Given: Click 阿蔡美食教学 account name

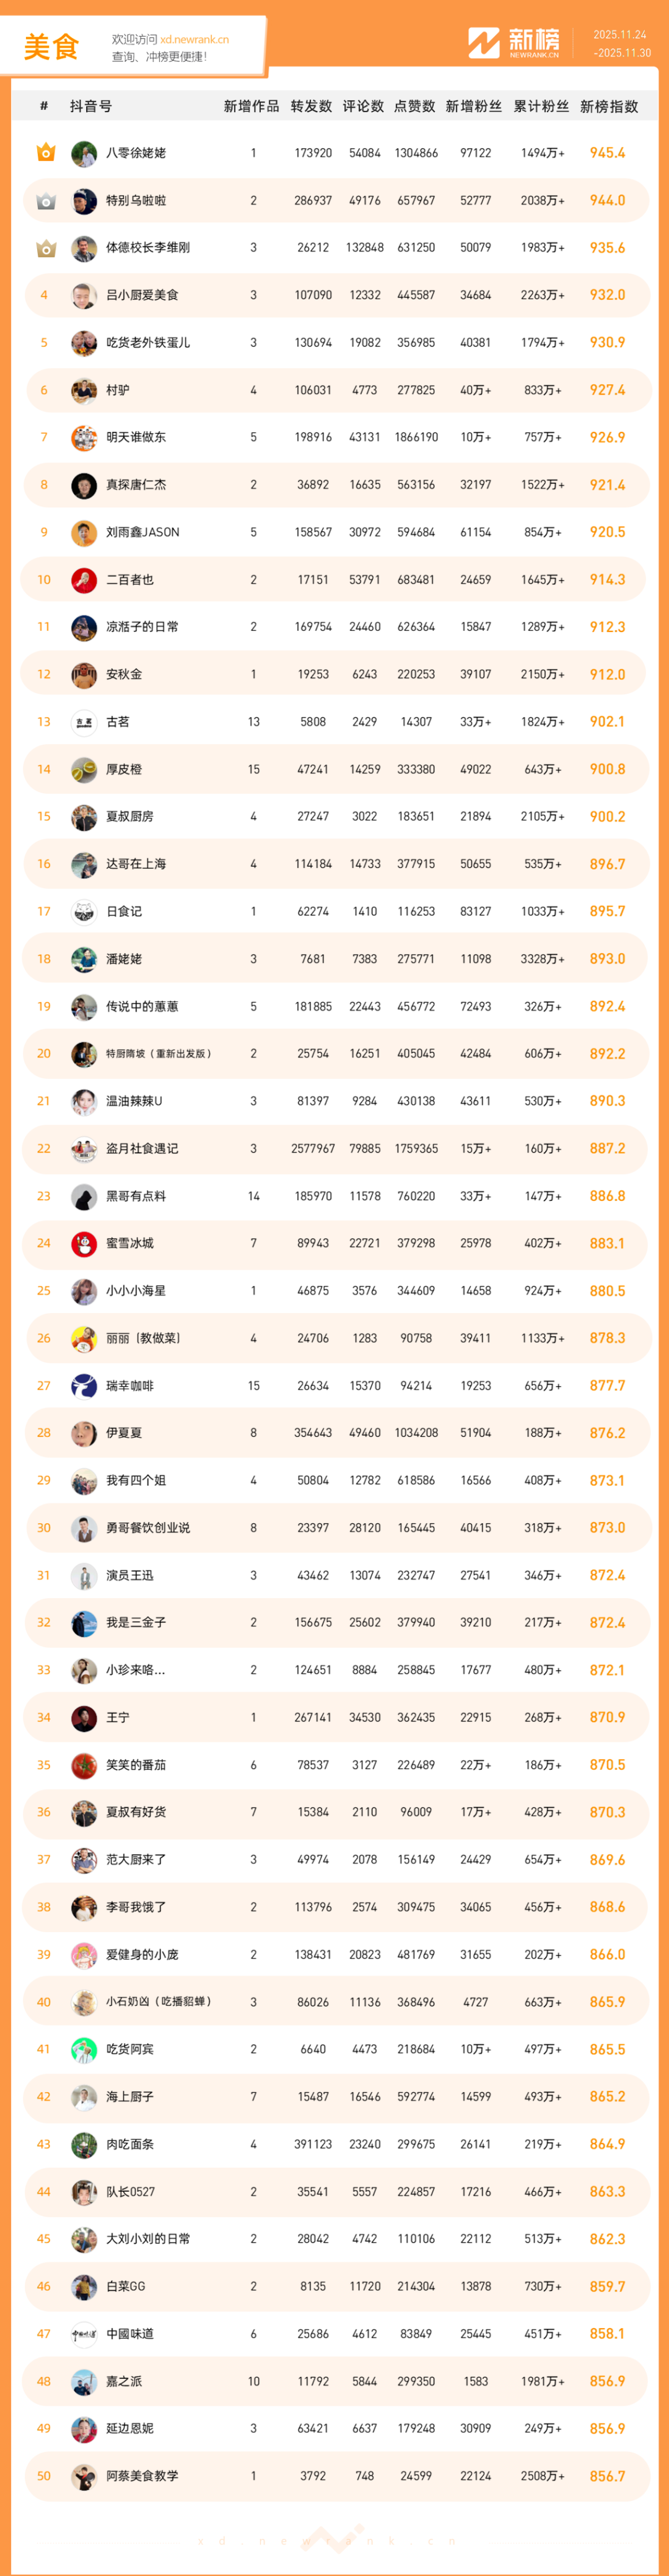Looking at the screenshot, I should click(142, 2476).
